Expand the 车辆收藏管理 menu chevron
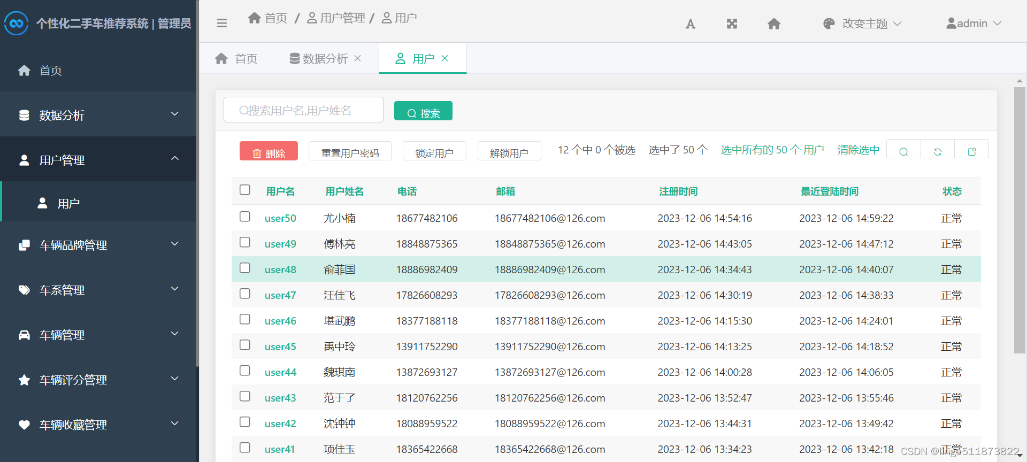The height and width of the screenshot is (462, 1027). (x=174, y=423)
